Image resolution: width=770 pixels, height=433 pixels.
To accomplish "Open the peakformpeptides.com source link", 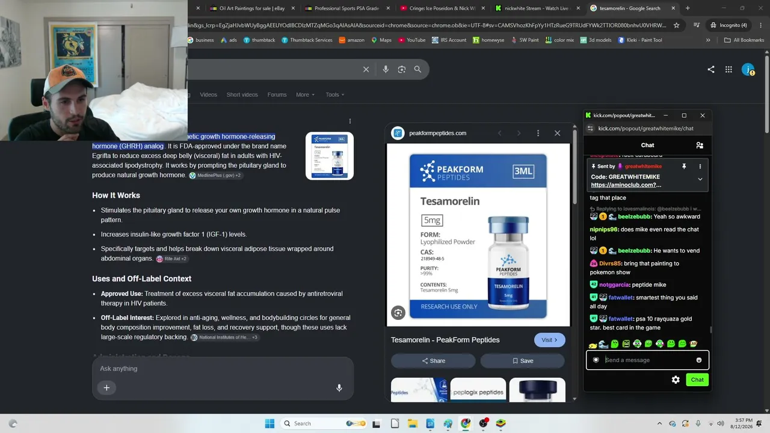I will (x=437, y=133).
